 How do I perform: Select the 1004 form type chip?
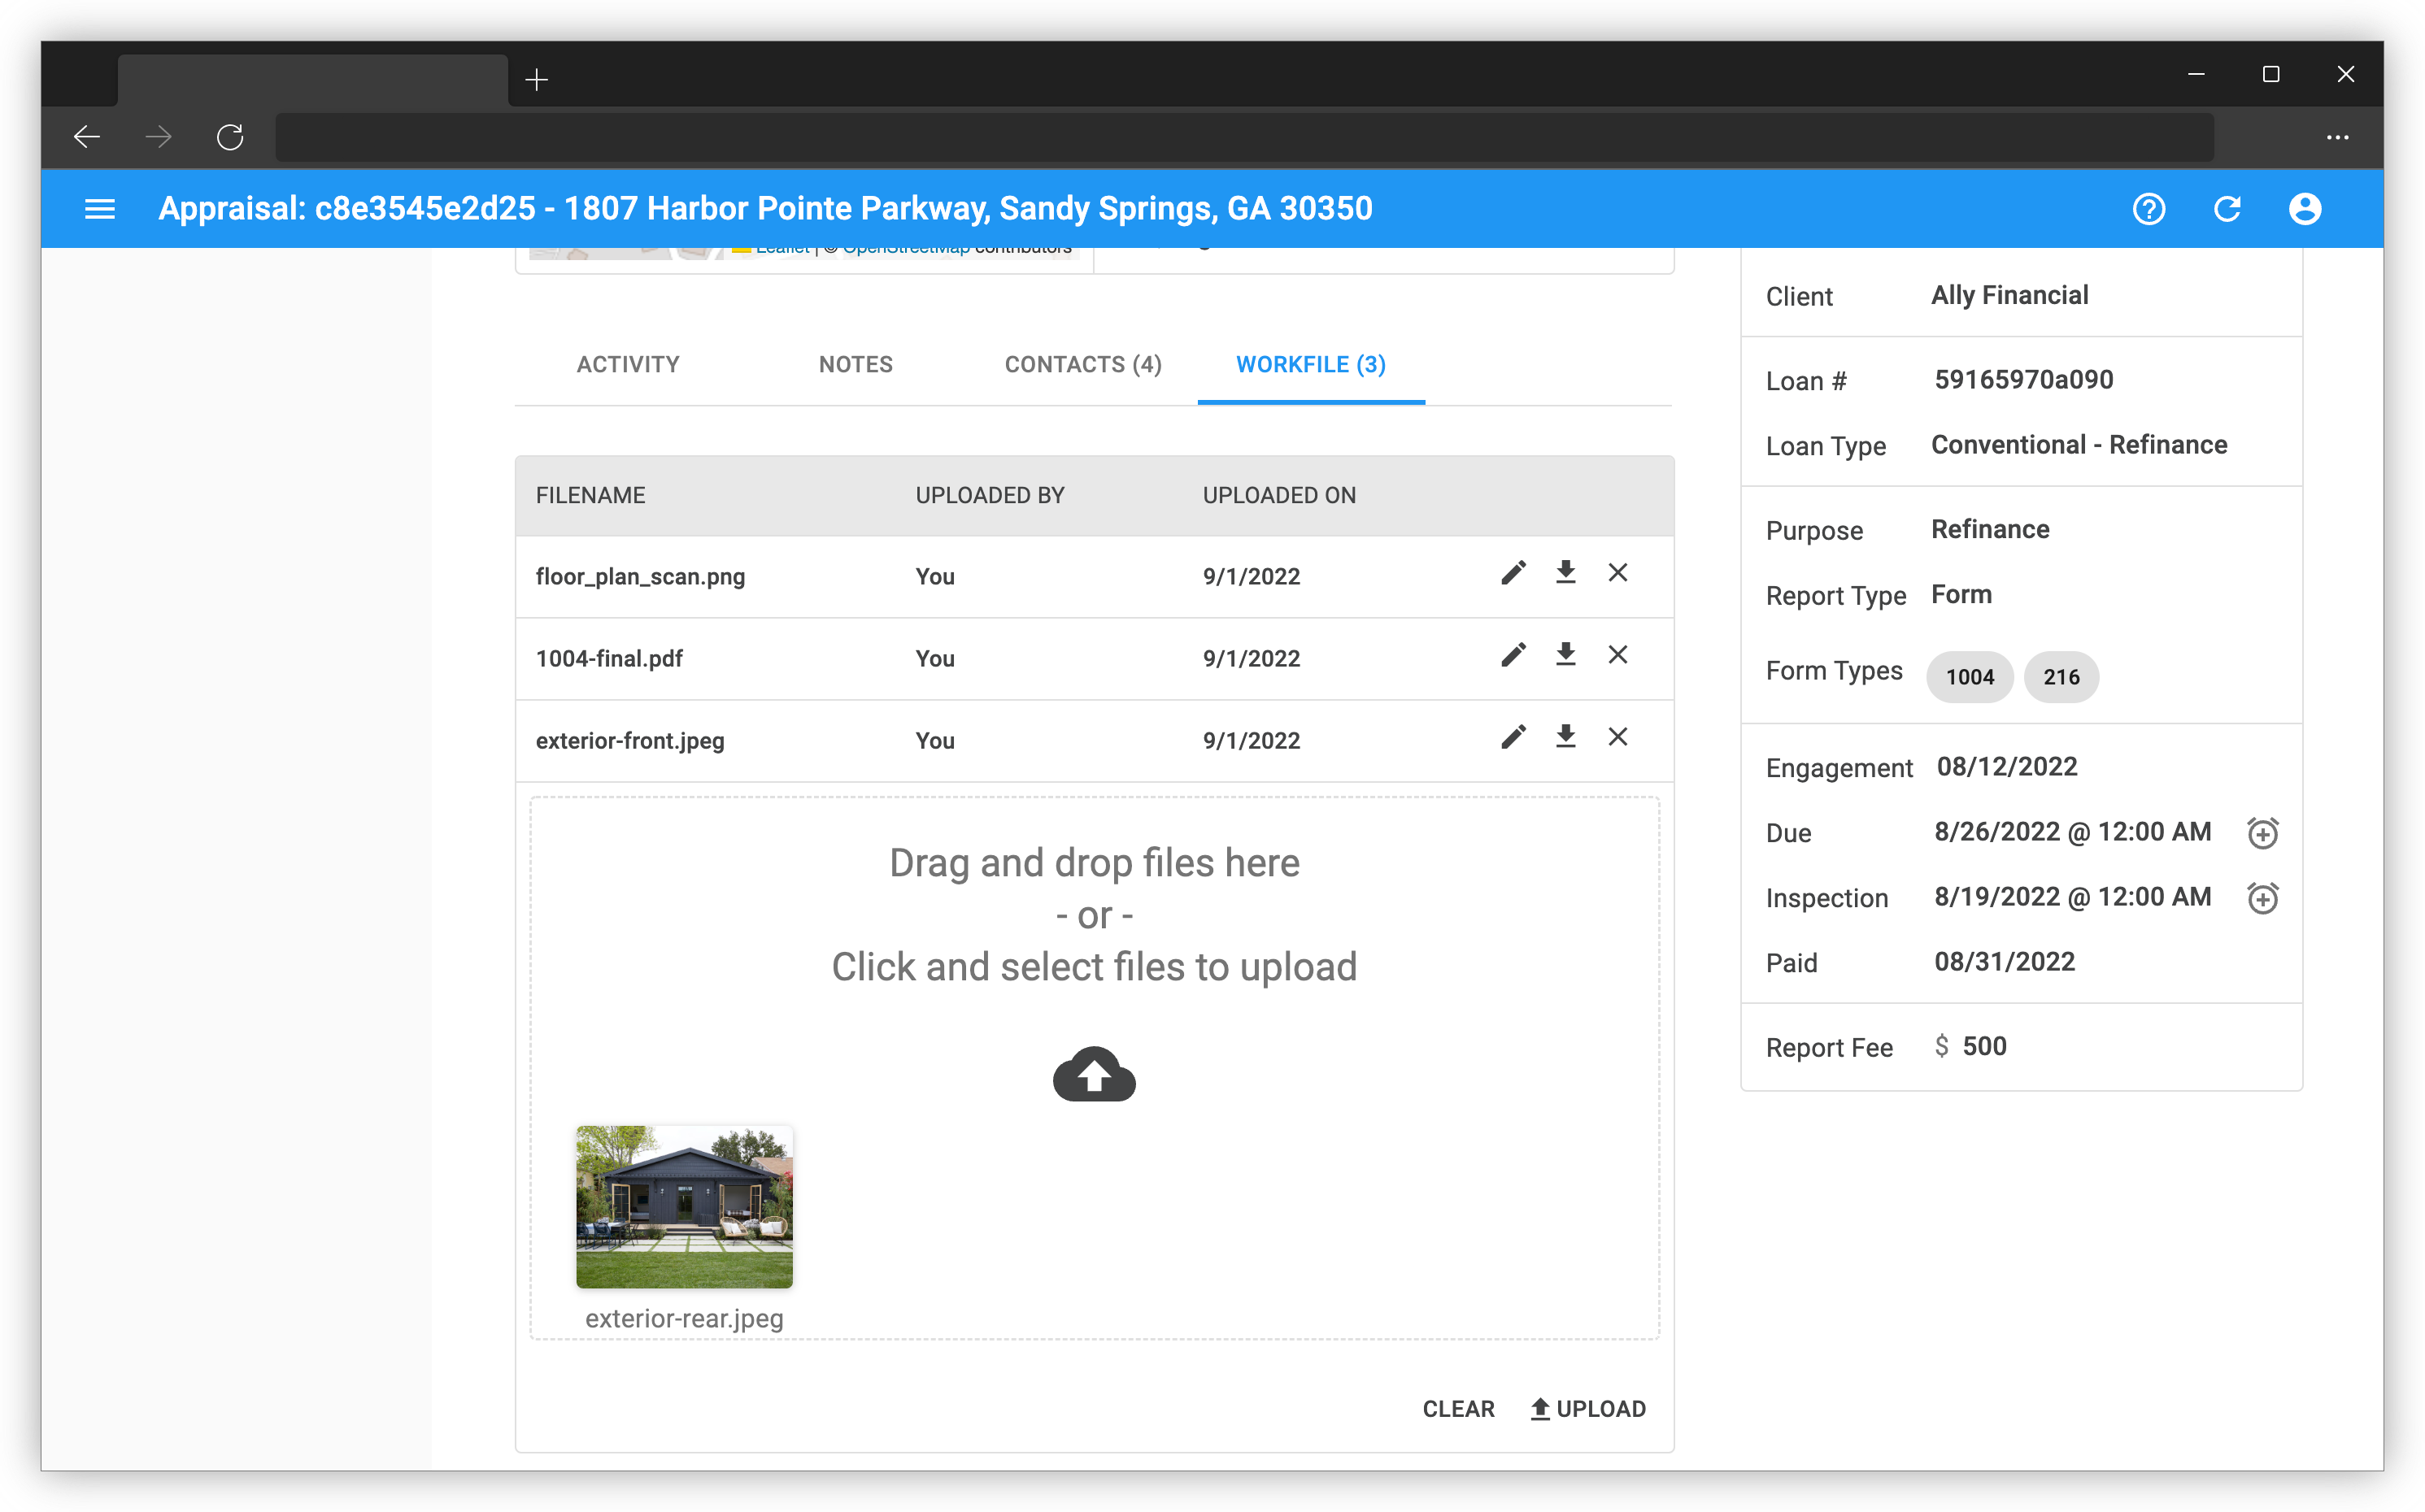[x=1969, y=676]
